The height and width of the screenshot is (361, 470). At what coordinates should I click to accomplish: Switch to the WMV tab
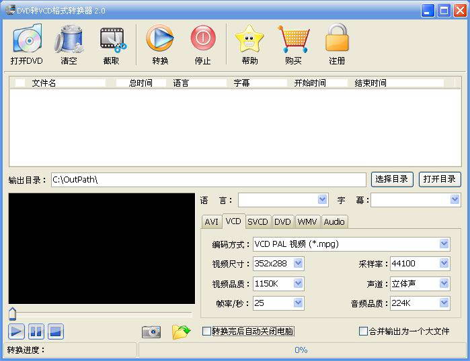[x=307, y=221]
